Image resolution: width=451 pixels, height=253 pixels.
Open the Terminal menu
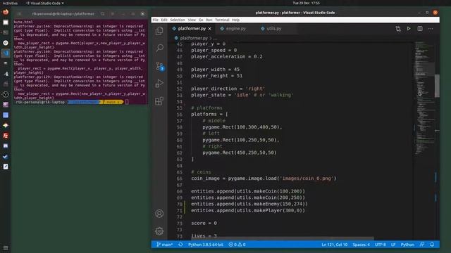click(222, 20)
